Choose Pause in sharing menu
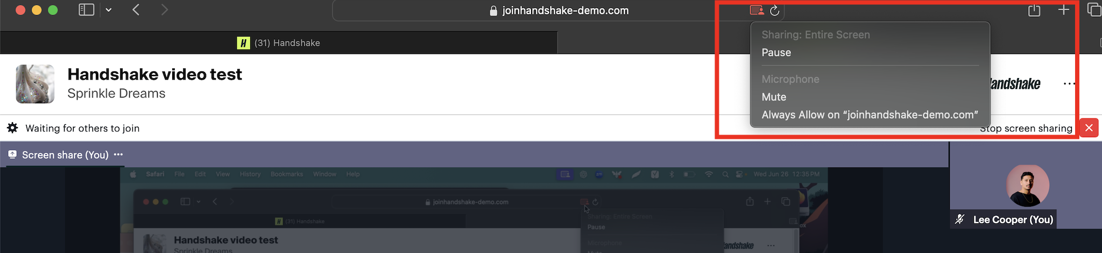 [776, 53]
